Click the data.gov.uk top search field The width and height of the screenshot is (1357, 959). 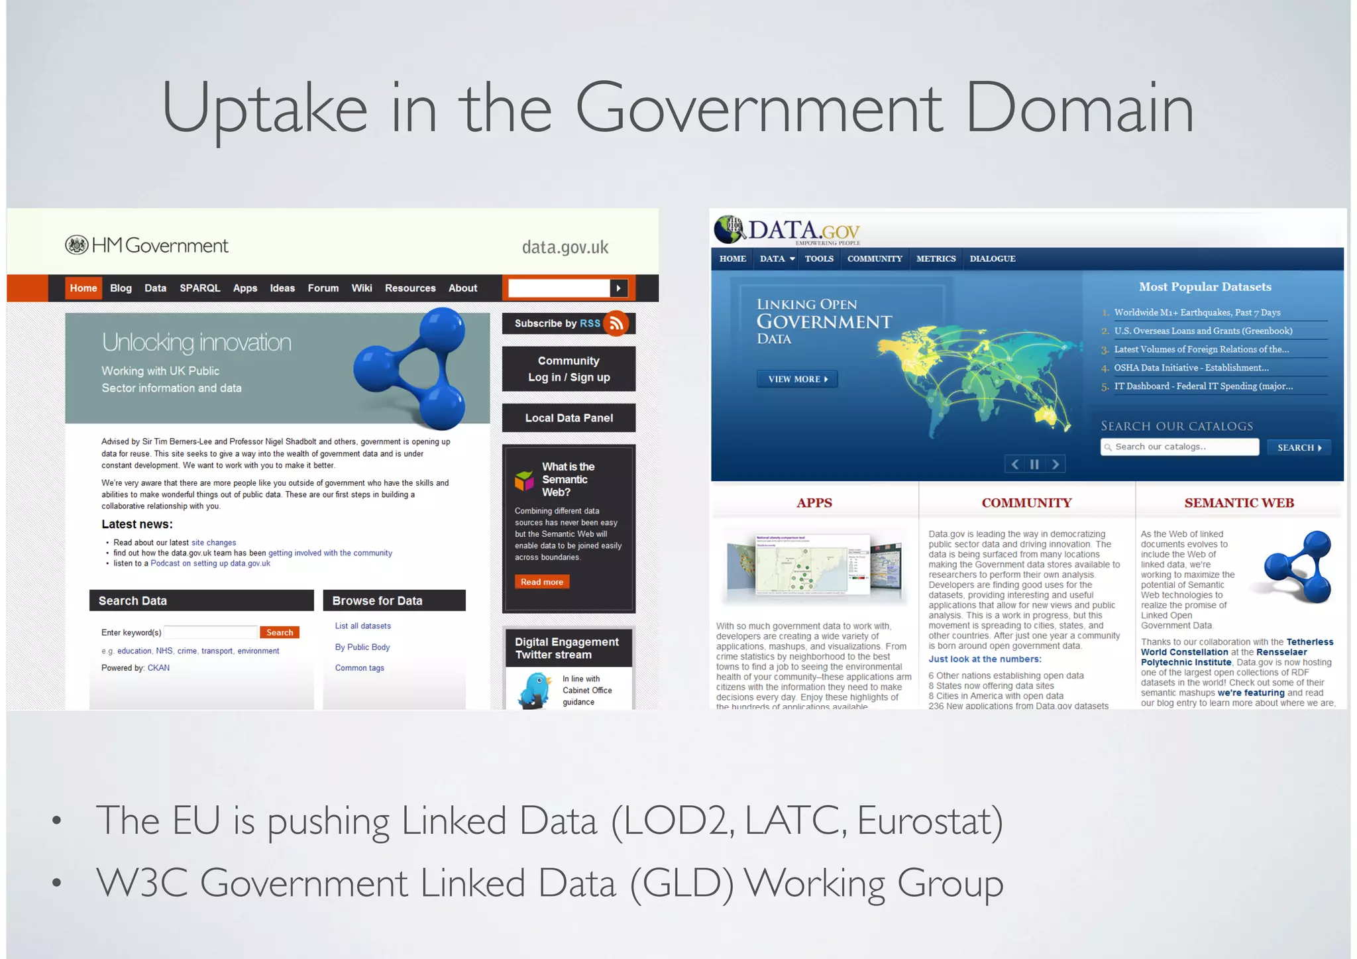559,288
